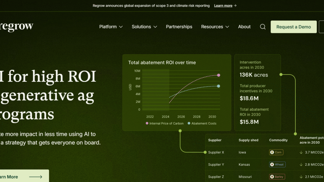Open the regrow logo homepage link
The width and height of the screenshot is (324, 182).
[16, 26]
